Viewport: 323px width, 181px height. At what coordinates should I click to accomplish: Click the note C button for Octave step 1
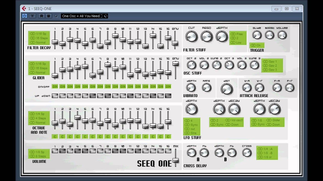coord(55,137)
